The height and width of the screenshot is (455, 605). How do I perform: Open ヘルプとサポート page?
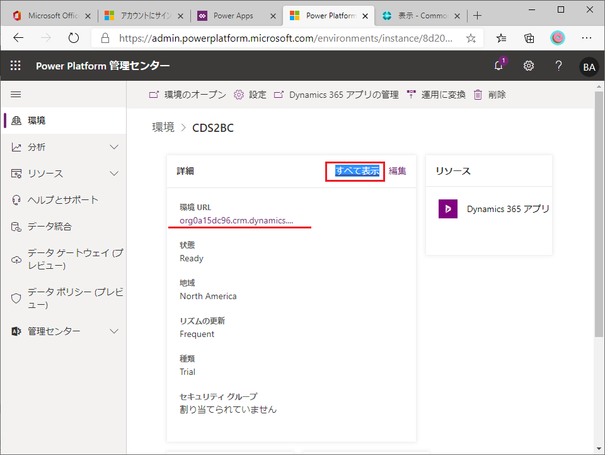pos(63,199)
